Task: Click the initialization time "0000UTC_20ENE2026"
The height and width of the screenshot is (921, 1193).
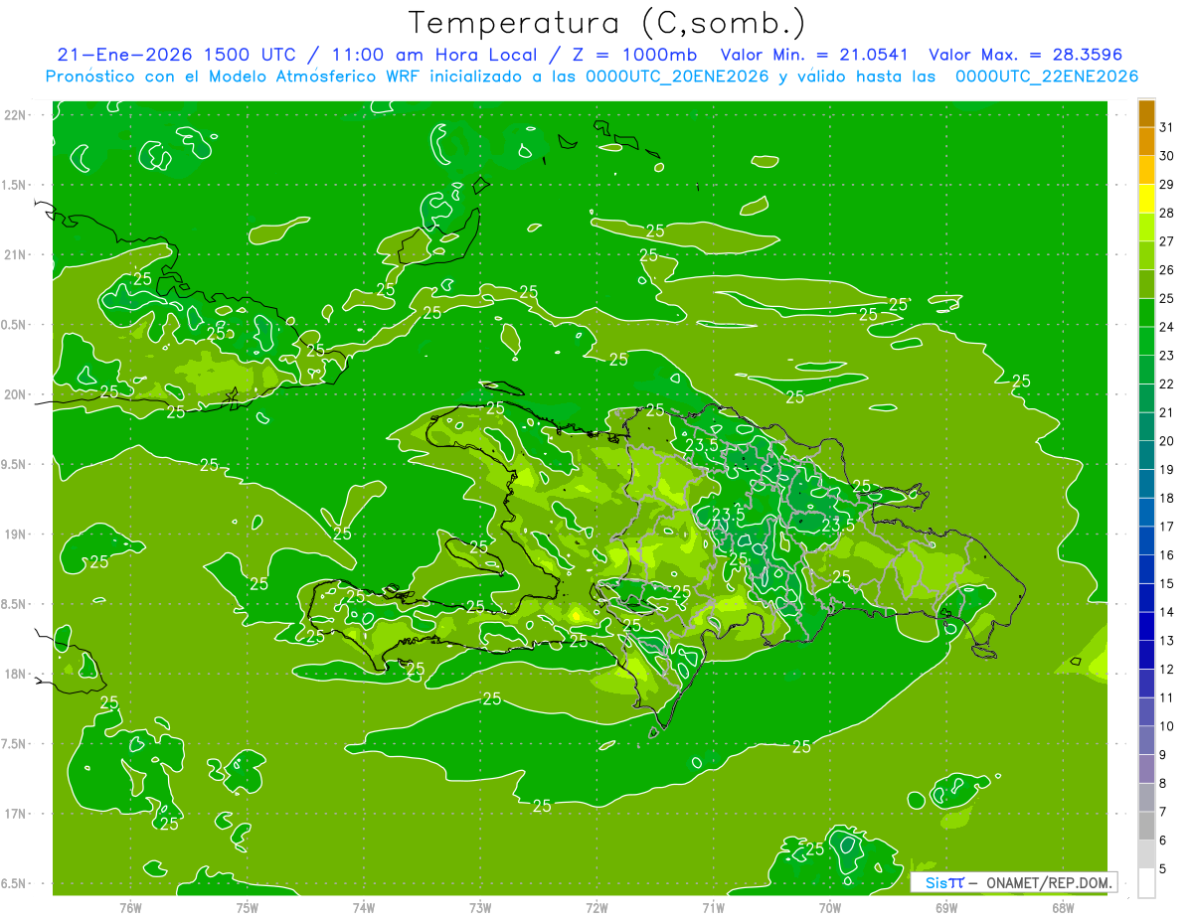Action: click(677, 77)
